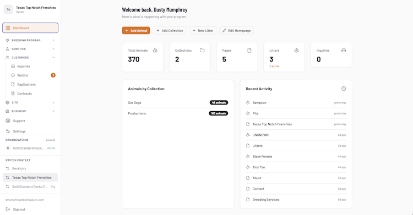The width and height of the screenshot is (413, 215).
Task: Click the Our Dogs animals count badge
Action: pos(219,103)
